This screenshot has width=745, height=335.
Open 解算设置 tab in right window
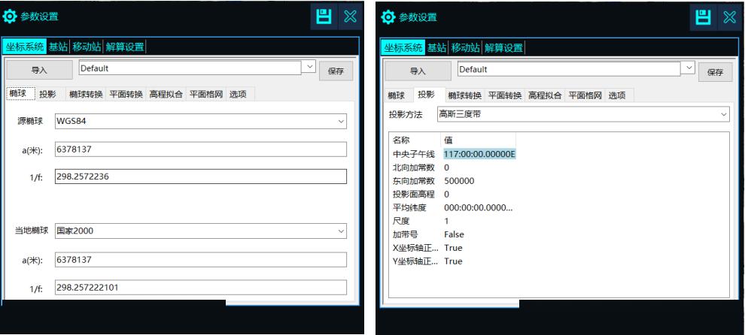503,47
